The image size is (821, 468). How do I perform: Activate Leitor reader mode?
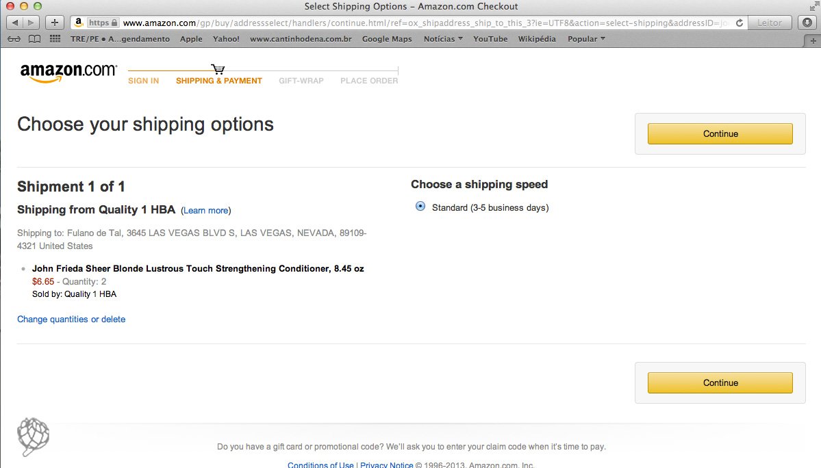click(x=770, y=22)
